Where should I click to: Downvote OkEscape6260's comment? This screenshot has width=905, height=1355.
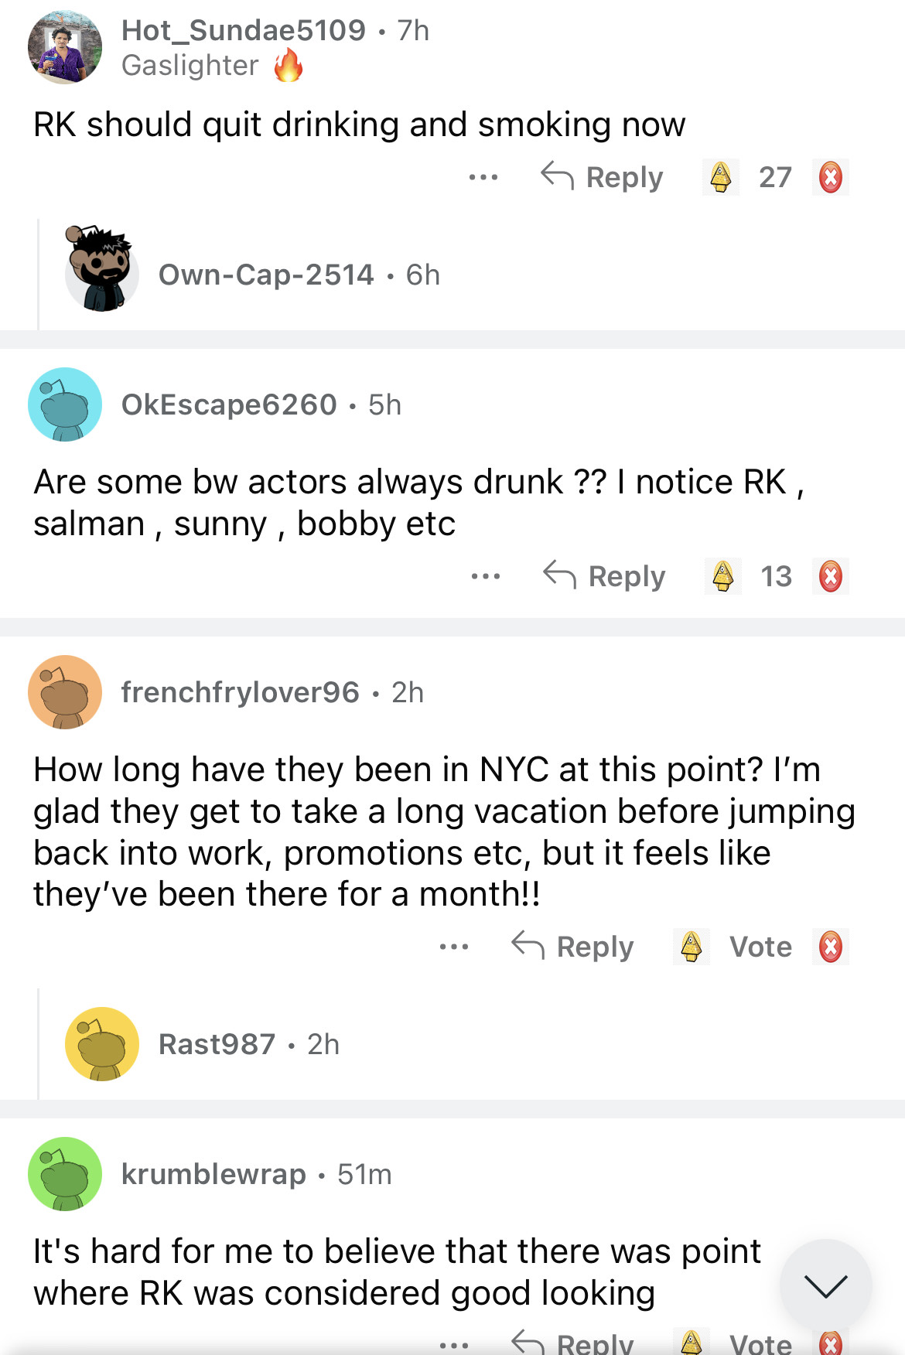coord(830,576)
